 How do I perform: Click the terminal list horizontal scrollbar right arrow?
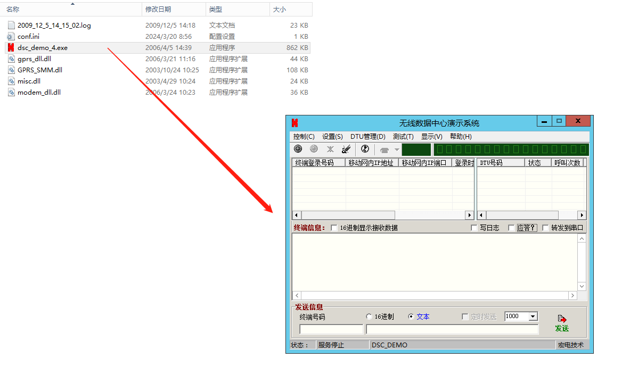coord(470,215)
